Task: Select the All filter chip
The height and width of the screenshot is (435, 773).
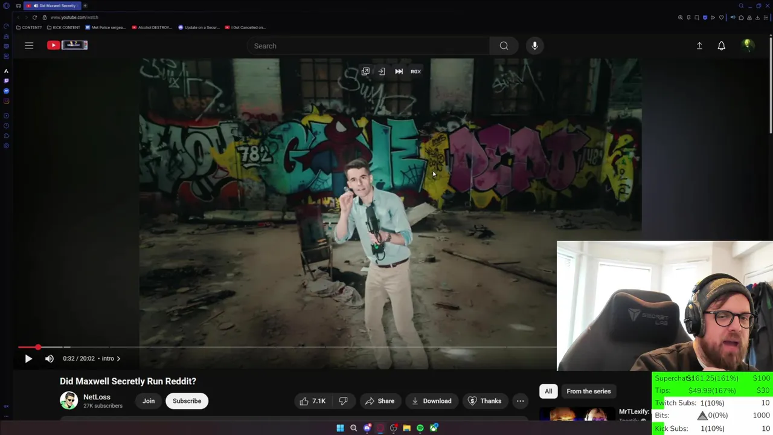Action: click(548, 391)
